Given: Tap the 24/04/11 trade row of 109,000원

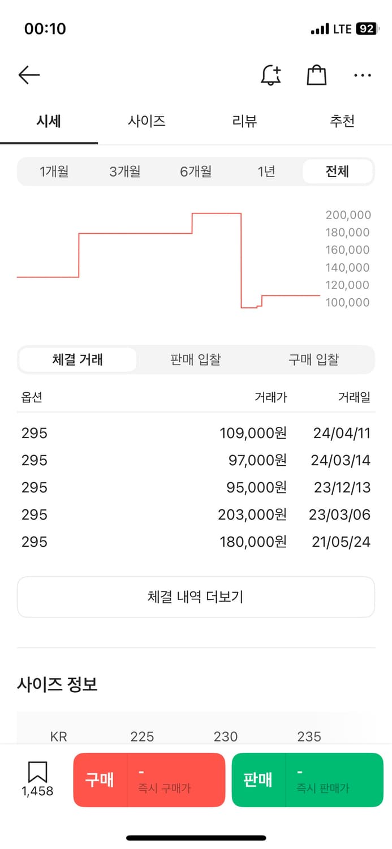Looking at the screenshot, I should 196,434.
